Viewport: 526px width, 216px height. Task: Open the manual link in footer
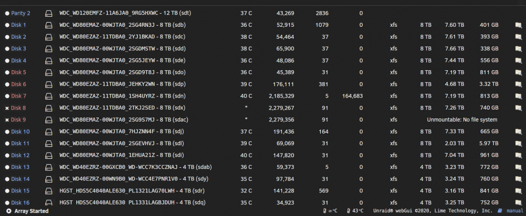(514, 211)
